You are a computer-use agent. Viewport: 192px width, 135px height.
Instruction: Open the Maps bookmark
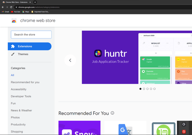pos(26,12)
